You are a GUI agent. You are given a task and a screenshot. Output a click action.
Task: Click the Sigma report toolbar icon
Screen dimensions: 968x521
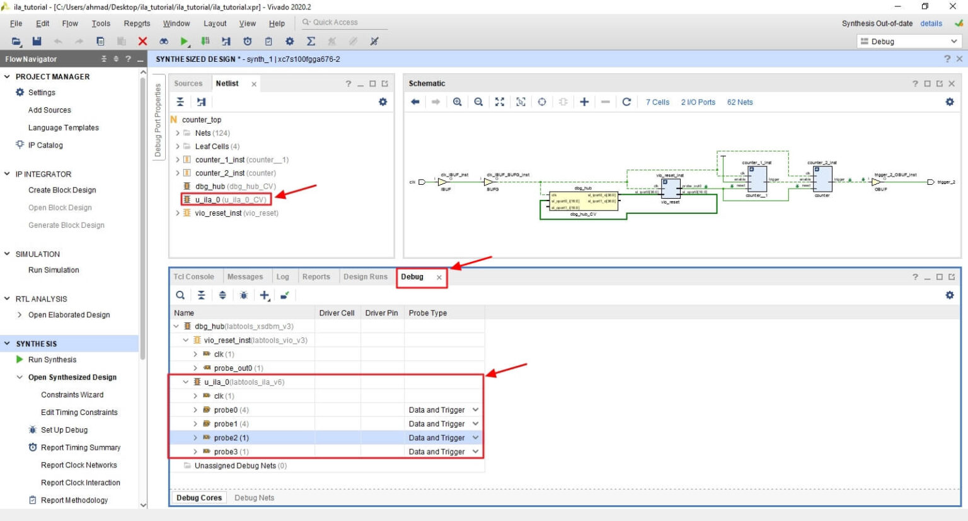pos(310,42)
